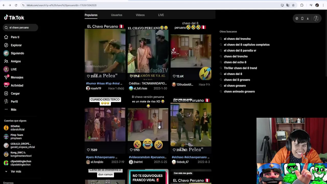327x184 pixels.
Task: Switch to the Videos tab
Action: coord(140,15)
